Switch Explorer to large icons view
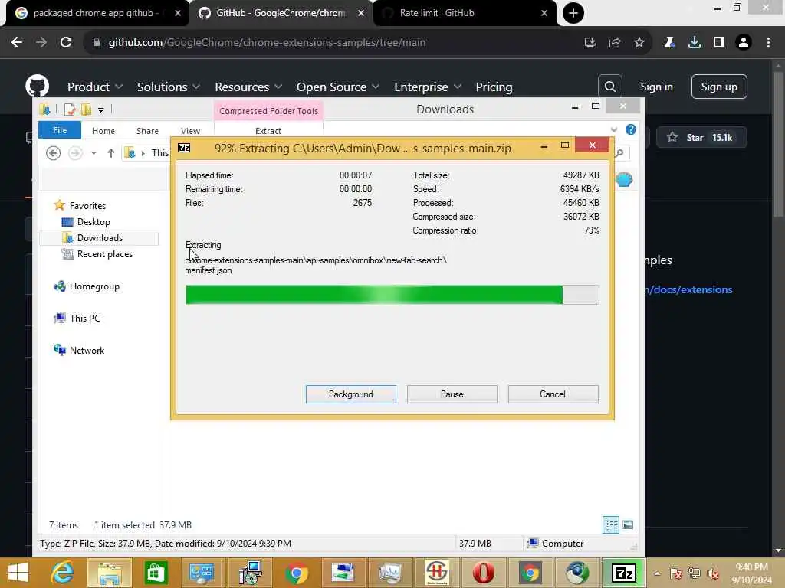Image resolution: width=785 pixels, height=588 pixels. click(628, 525)
